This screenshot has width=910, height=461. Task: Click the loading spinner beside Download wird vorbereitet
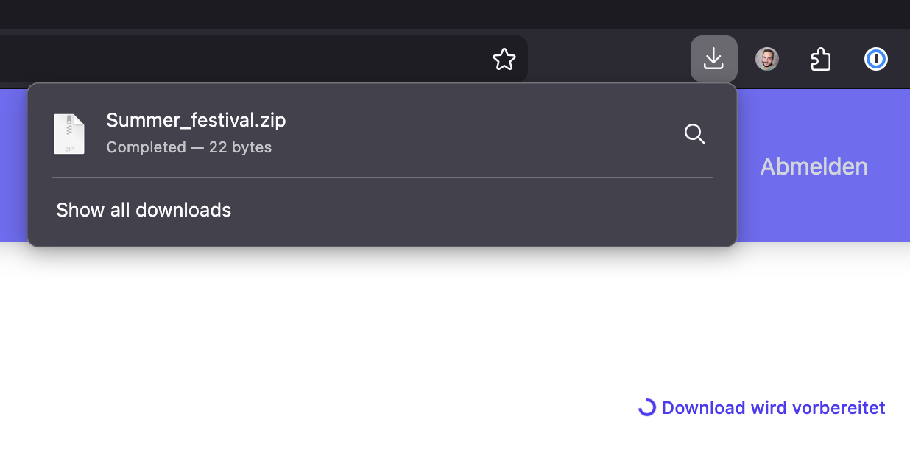(x=647, y=407)
